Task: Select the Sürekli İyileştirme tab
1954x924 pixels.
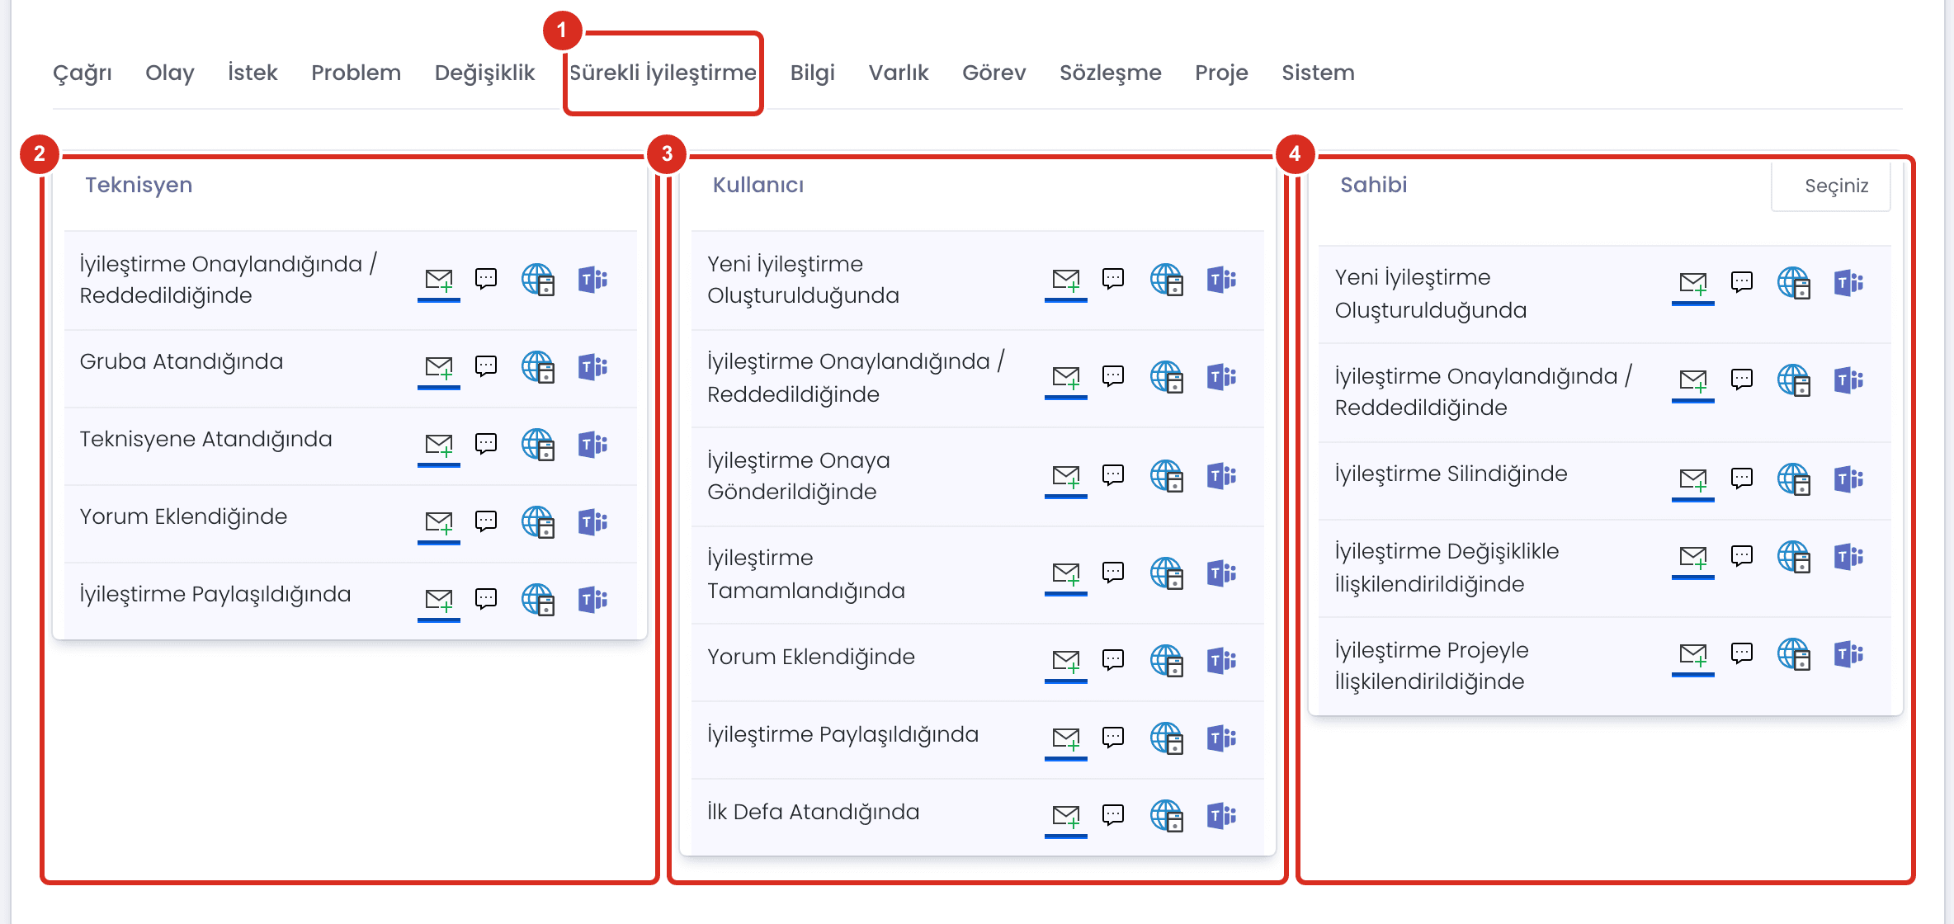Action: (x=663, y=73)
